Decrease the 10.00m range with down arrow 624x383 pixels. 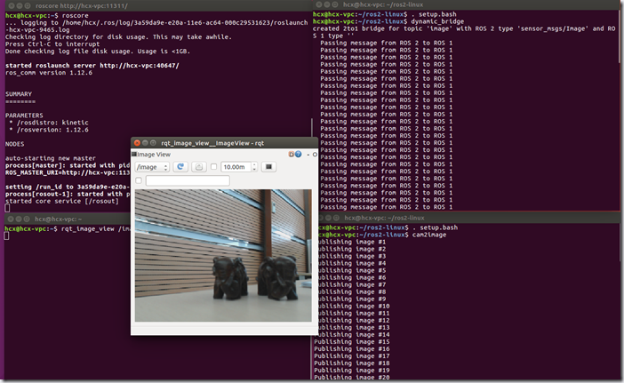click(x=254, y=170)
